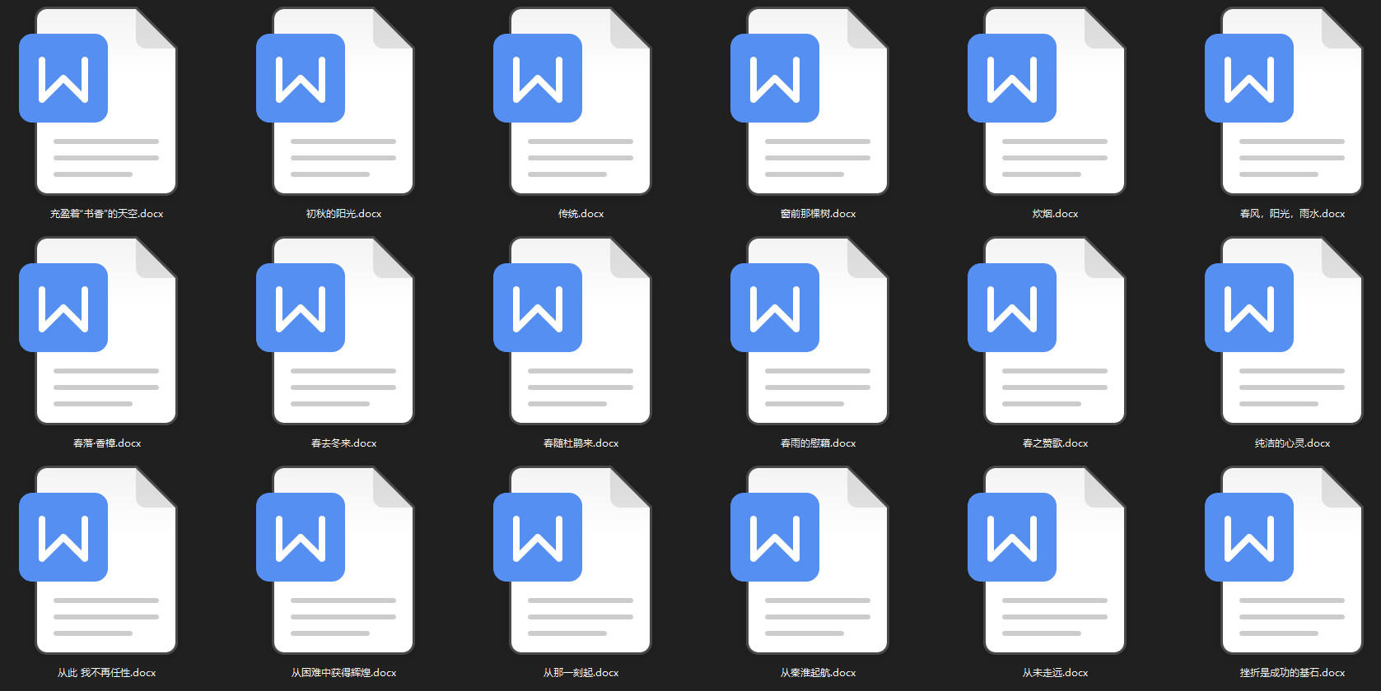1381x691 pixels.
Task: Click the file name label 挫折是成功的基石.docx
Action: 1293,673
